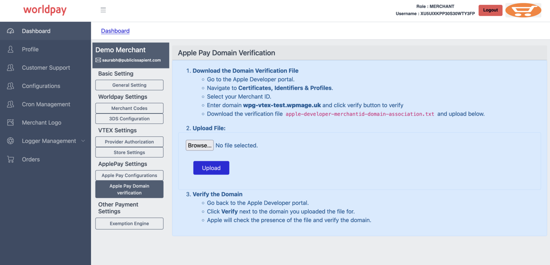Click the Customer Support icon

[x=10, y=68]
